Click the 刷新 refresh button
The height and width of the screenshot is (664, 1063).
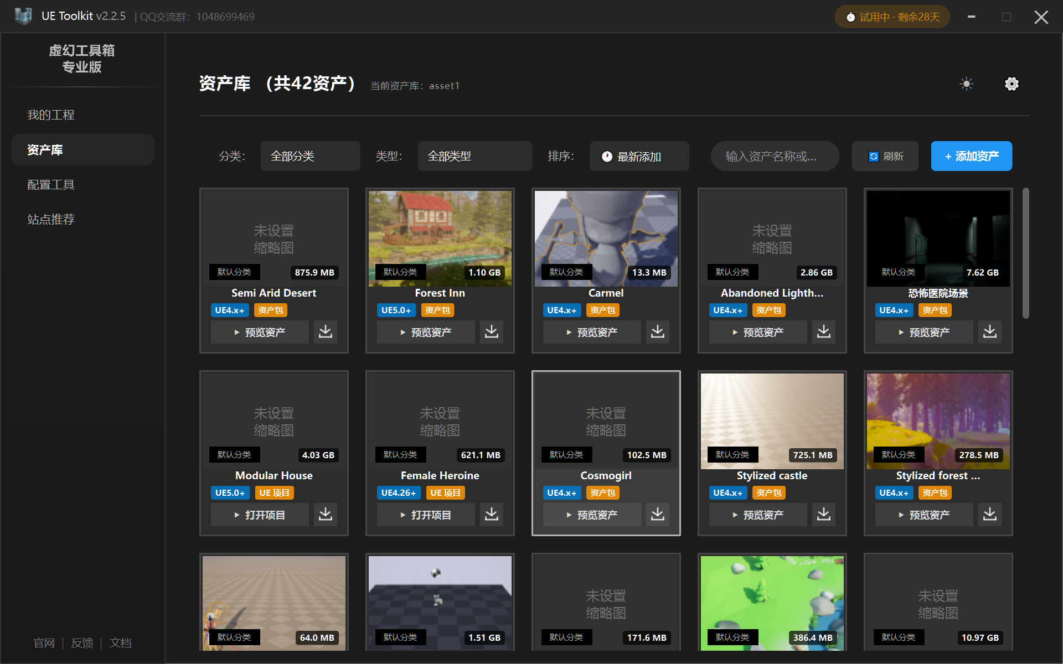click(885, 156)
